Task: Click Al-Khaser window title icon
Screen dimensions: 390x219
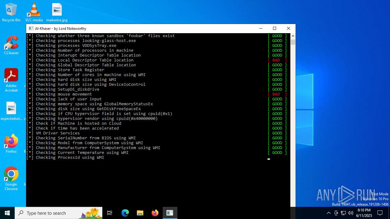Action: pyautogui.click(x=31, y=28)
